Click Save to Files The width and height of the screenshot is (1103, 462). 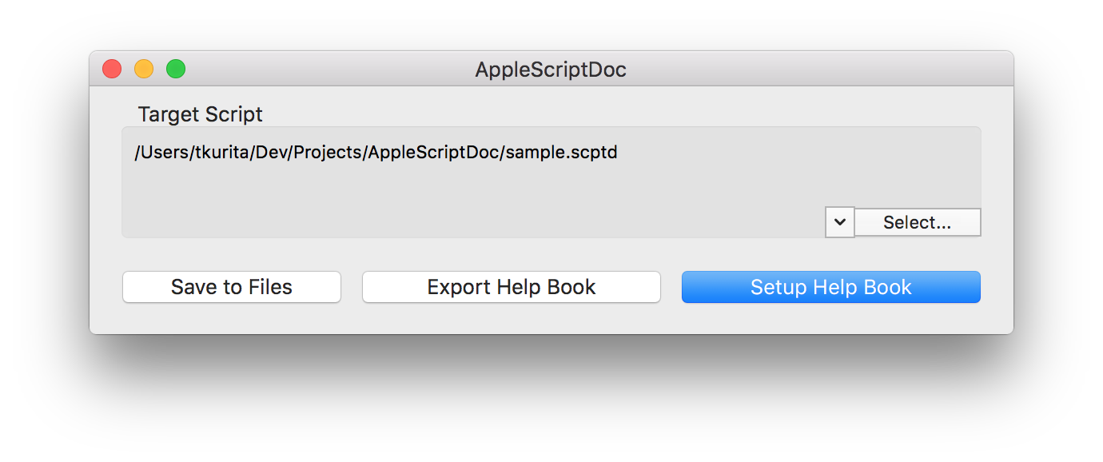pos(232,287)
